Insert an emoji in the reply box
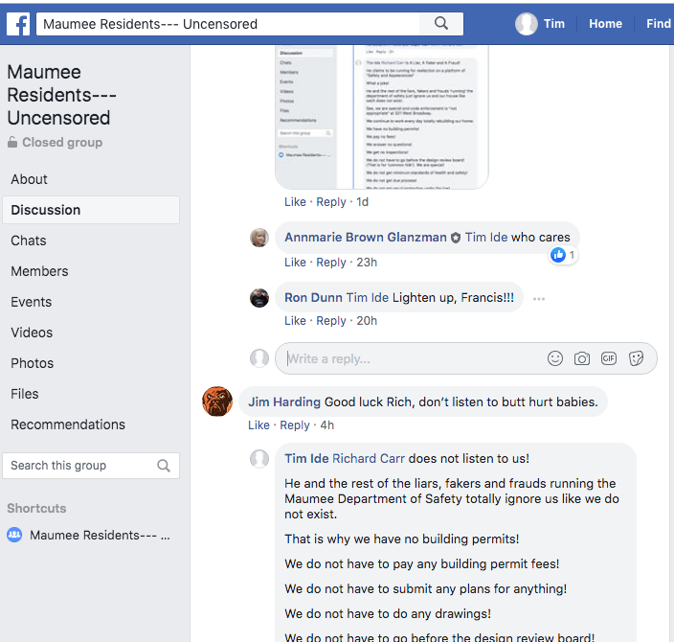This screenshot has height=642, width=674. pos(555,358)
